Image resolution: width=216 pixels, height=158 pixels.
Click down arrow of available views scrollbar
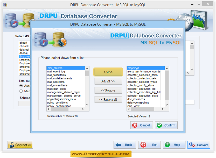point(87,105)
